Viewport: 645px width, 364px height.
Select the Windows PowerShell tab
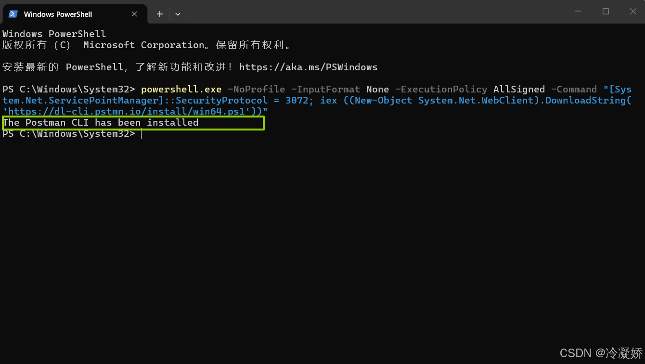(x=74, y=14)
